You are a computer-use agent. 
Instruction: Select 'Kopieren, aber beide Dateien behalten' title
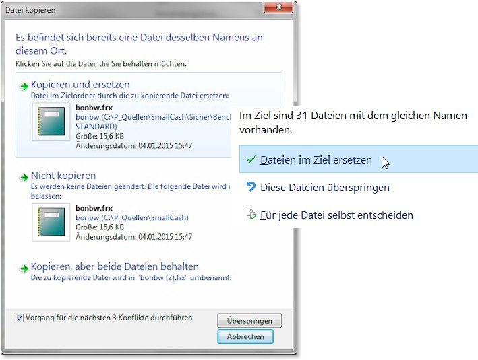[x=115, y=266]
